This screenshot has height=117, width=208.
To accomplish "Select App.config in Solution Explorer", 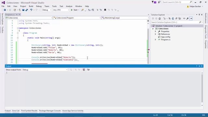I will tap(165, 37).
